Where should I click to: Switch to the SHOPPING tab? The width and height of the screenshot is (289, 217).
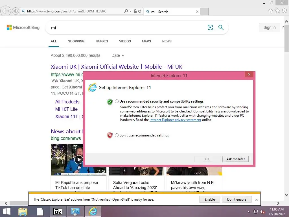76,41
